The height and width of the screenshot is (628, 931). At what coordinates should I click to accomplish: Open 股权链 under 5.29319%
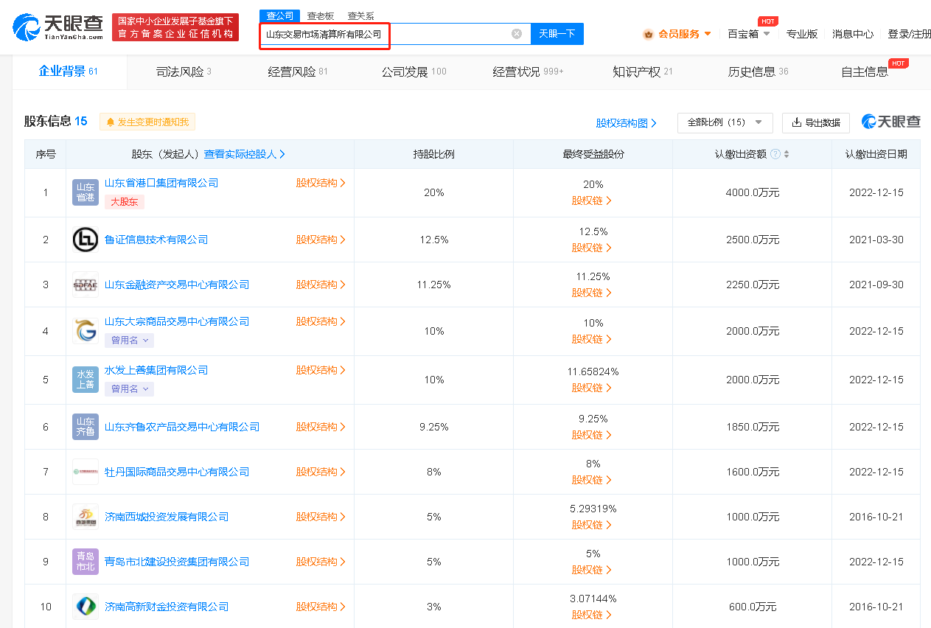592,525
